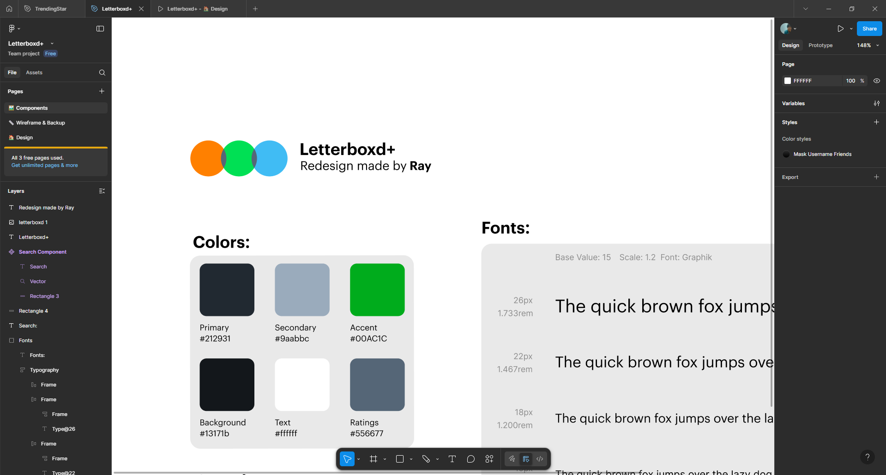This screenshot has height=475, width=886.
Task: Click Get unlimited pages & more link
Action: coord(45,165)
